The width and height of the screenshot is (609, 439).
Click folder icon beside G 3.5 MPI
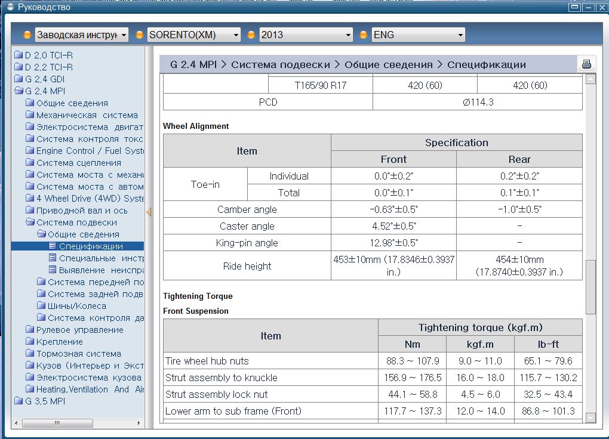pyautogui.click(x=19, y=401)
